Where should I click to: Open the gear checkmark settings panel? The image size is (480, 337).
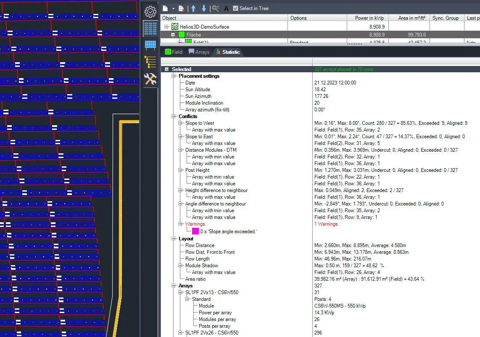[150, 11]
